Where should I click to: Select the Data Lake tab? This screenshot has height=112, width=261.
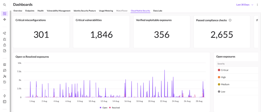pyautogui.click(x=158, y=11)
